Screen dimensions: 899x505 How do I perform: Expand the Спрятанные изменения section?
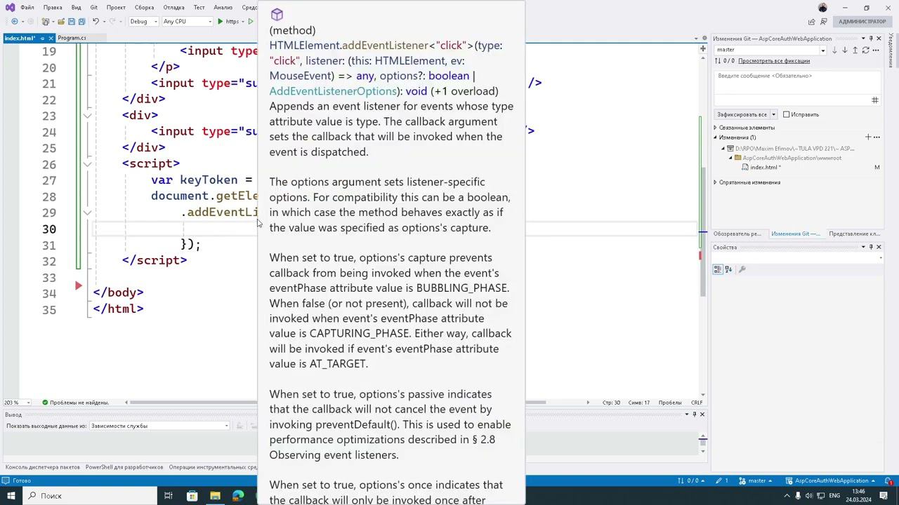click(x=715, y=182)
